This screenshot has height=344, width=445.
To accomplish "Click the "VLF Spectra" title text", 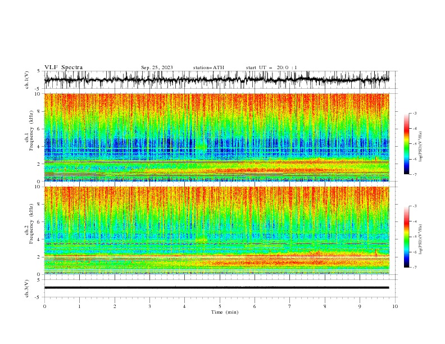I will coord(63,67).
